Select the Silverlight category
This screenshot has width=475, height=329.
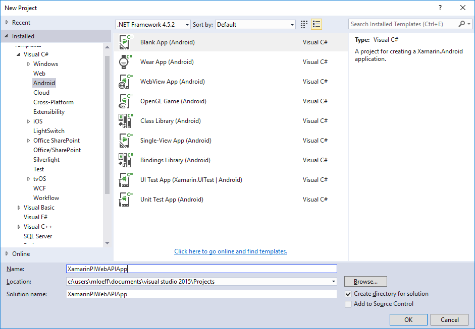pos(46,160)
